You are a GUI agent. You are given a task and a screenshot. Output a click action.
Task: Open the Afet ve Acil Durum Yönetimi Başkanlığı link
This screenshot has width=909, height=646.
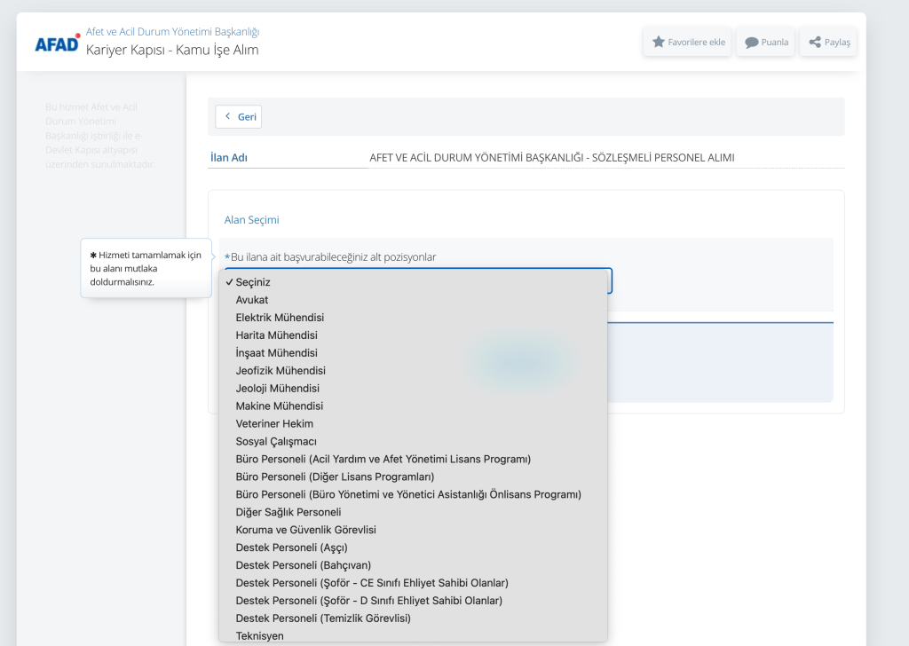point(172,32)
